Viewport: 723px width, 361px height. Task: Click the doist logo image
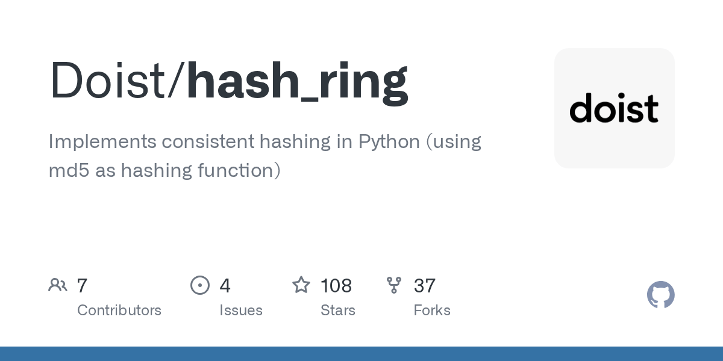[614, 108]
